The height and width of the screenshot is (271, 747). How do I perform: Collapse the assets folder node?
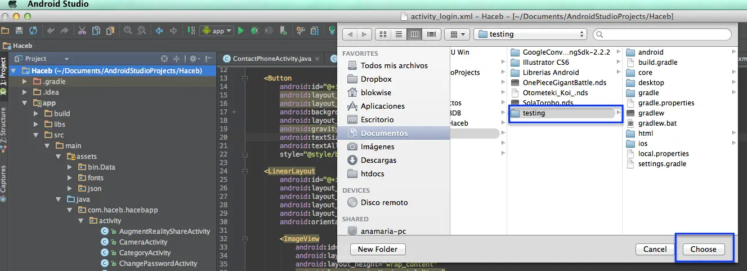click(x=58, y=157)
